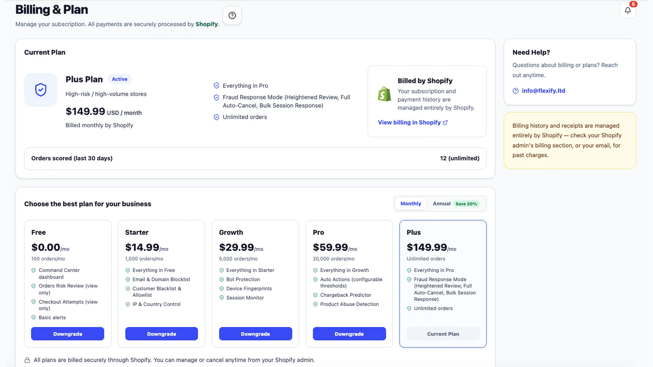Click check icon beside Everything in Free
The width and height of the screenshot is (653, 367).
point(127,270)
